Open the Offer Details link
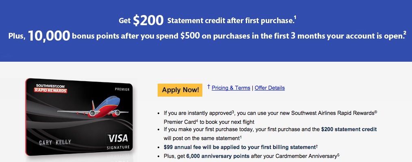Viewport: 412px width, 162px height. [x=269, y=88]
